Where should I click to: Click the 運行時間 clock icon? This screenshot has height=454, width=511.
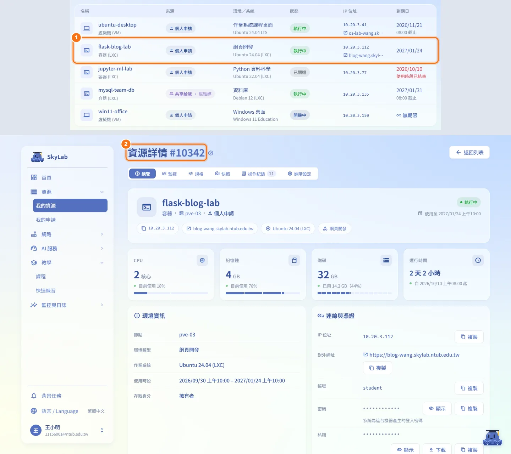478,260
